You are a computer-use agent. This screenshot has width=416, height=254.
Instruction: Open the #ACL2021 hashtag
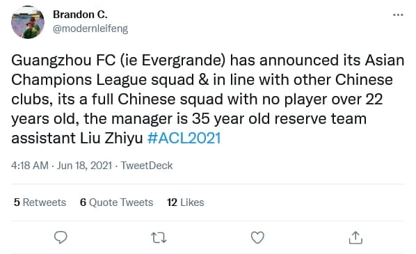tap(184, 138)
